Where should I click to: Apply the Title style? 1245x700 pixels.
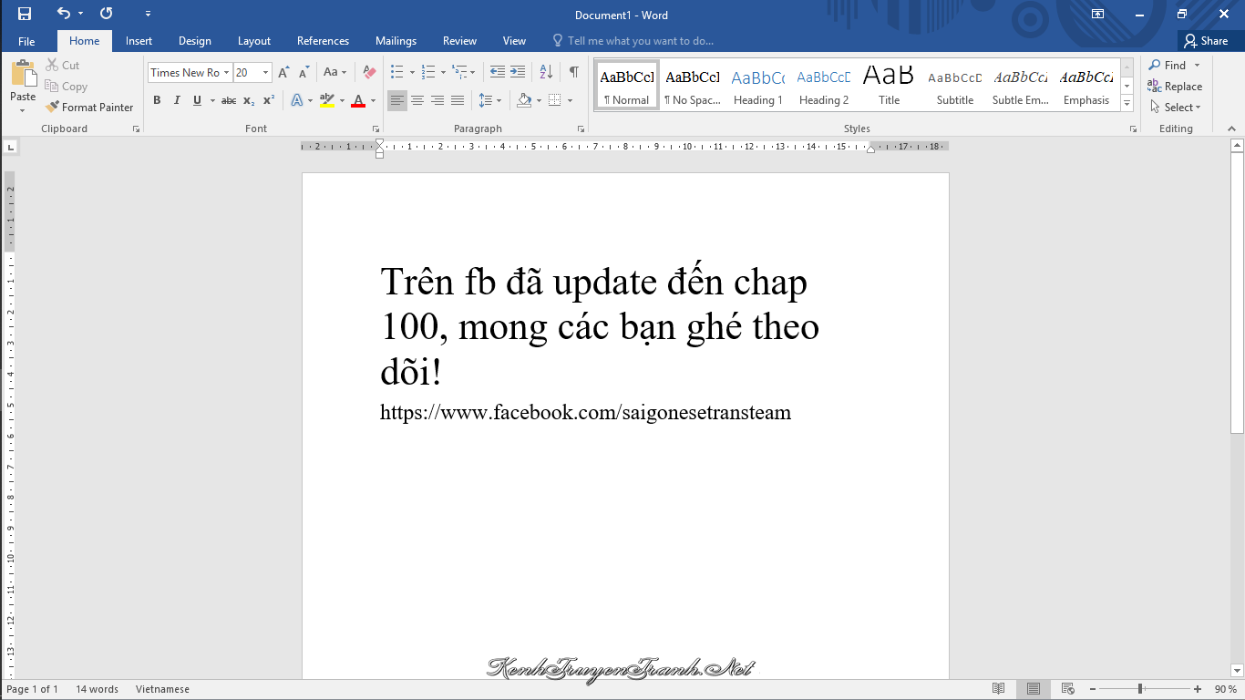[x=890, y=86]
